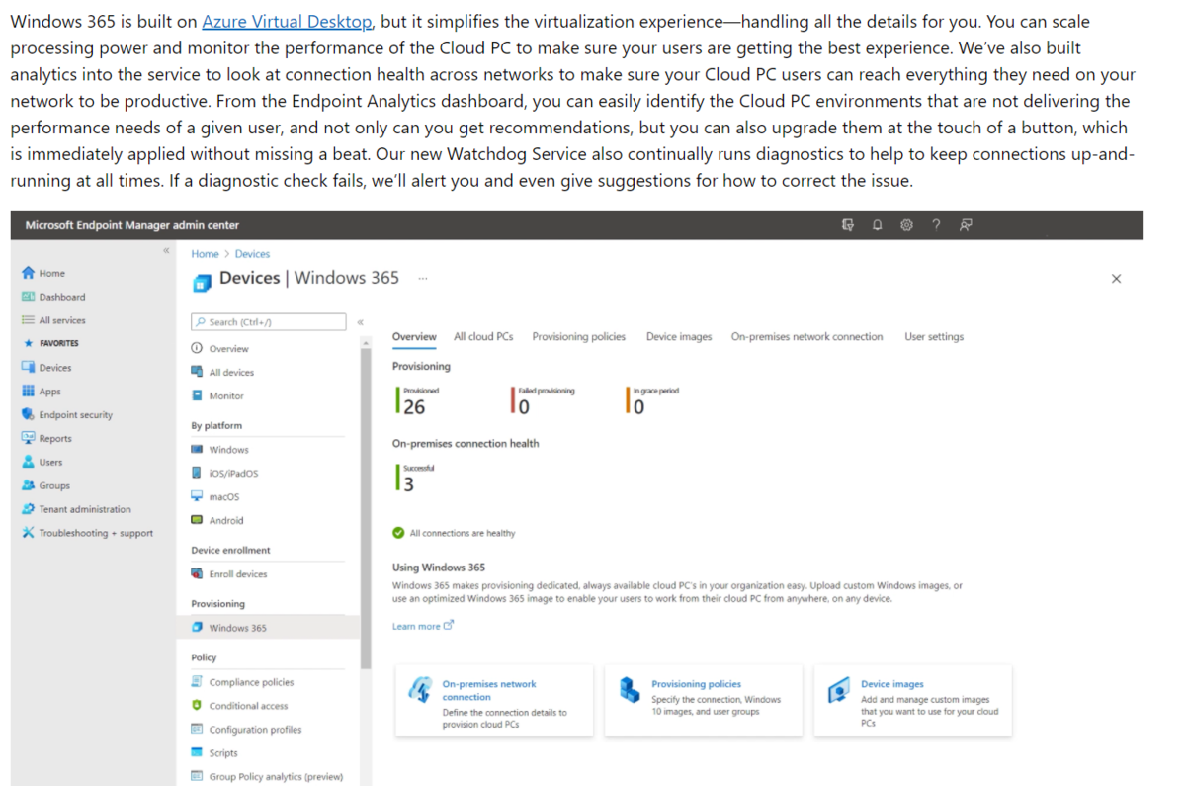Click the help question mark icon
Screen dimensions: 1186x786
click(936, 225)
